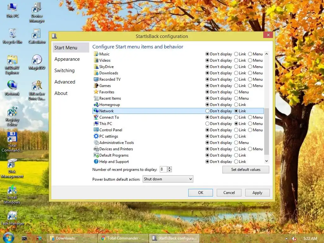Viewport: 324px width, 243px height.
Task: Show hidden tray icons arrow
Action: tap(286, 239)
